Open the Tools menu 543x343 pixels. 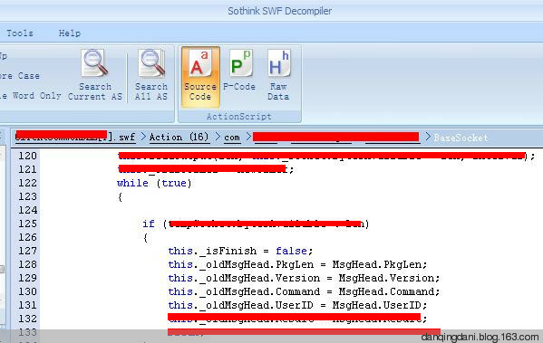pyautogui.click(x=20, y=33)
